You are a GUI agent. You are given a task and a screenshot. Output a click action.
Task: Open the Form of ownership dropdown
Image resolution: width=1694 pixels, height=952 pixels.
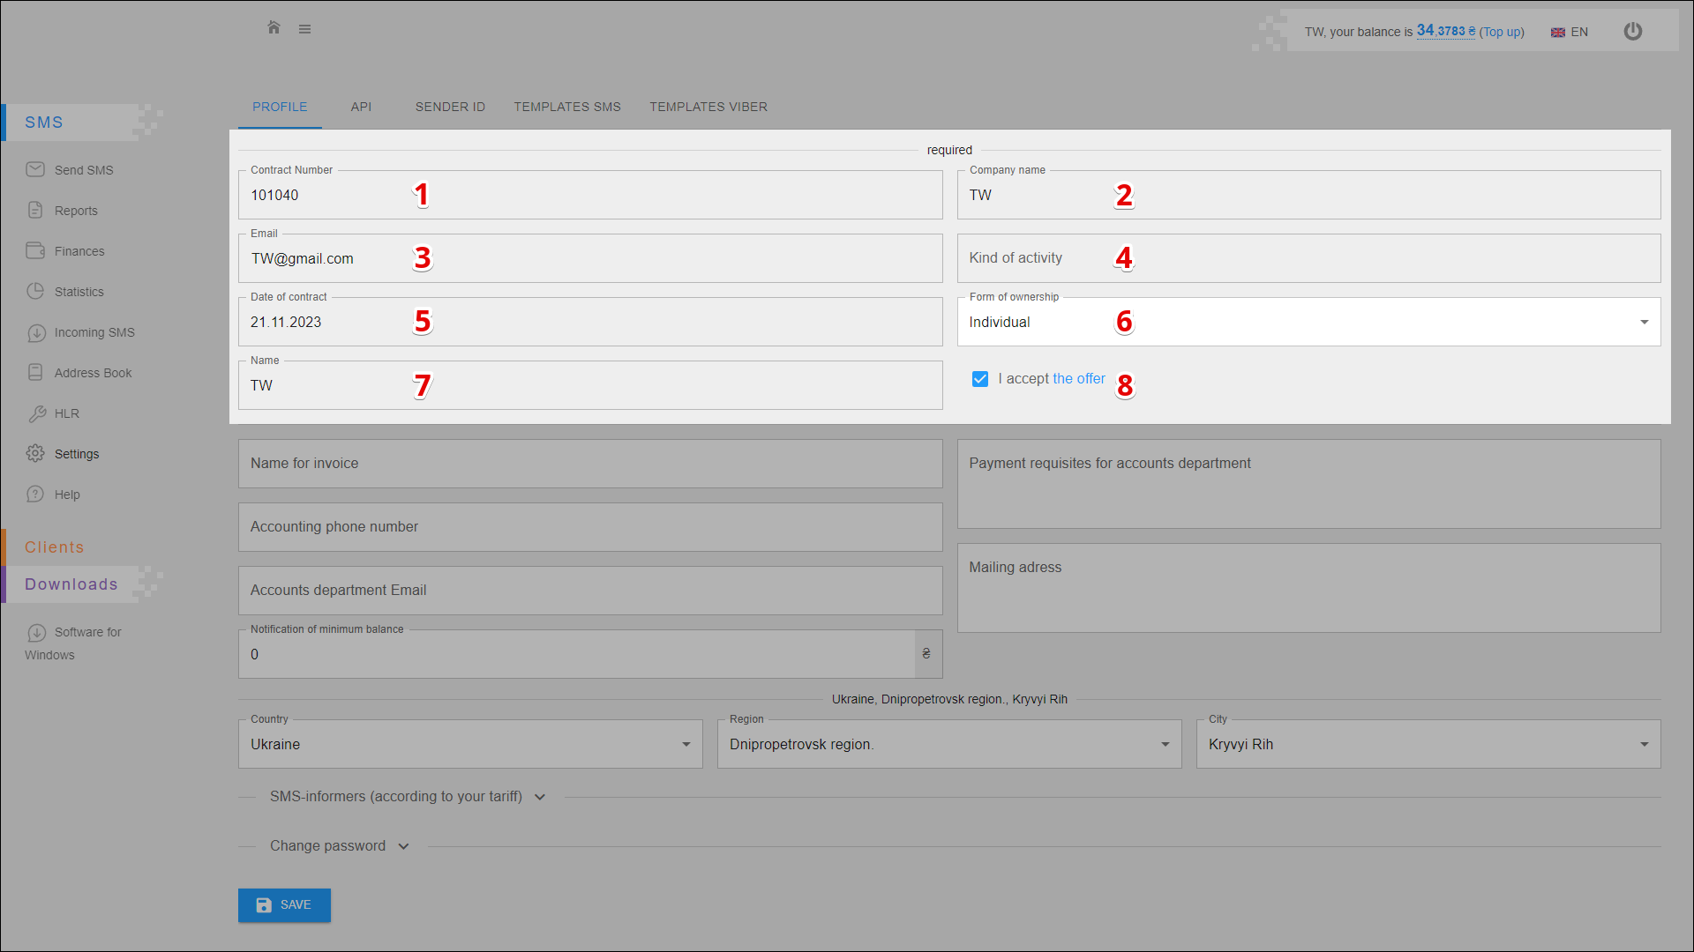[x=1308, y=322]
